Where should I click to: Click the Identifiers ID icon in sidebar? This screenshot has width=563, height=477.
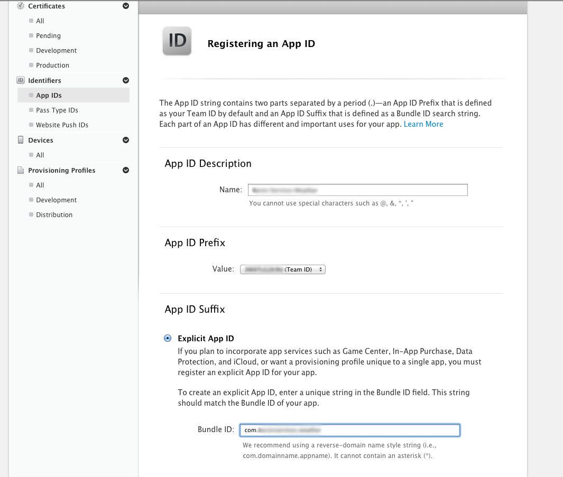tap(21, 80)
